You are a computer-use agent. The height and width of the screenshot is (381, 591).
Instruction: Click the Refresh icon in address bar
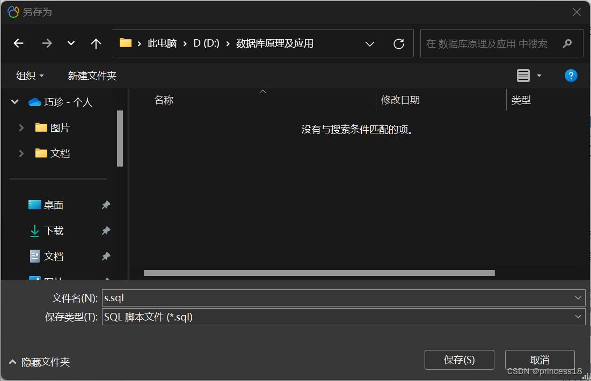[398, 43]
